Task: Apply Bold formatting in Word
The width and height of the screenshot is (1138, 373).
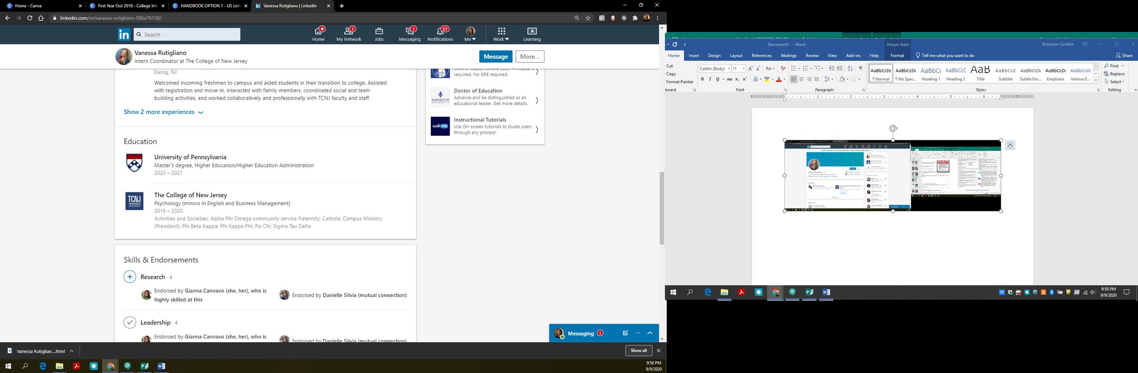Action: coord(702,79)
